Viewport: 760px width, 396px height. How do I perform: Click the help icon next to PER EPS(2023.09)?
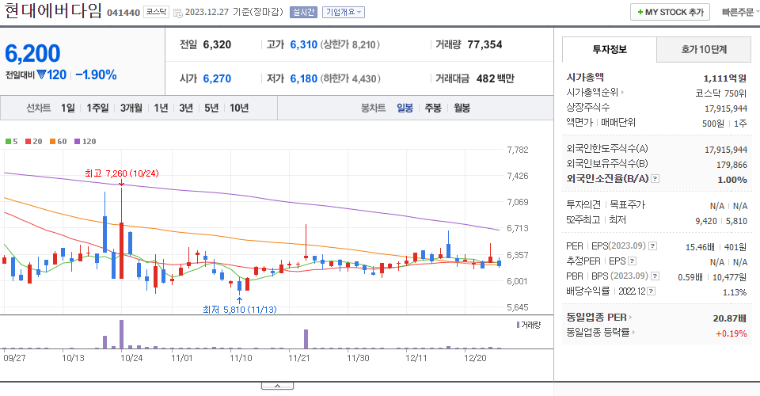tap(652, 246)
